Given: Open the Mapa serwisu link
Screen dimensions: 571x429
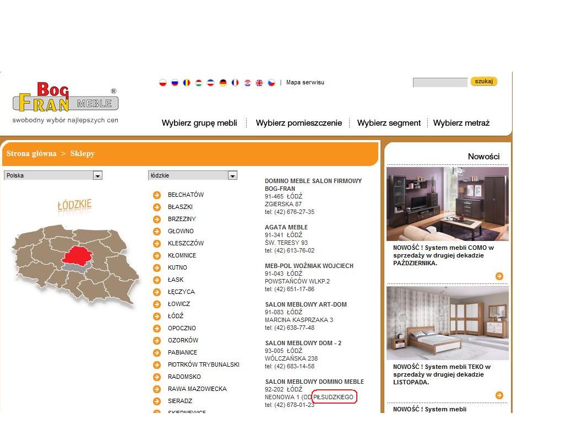Looking at the screenshot, I should tap(305, 83).
